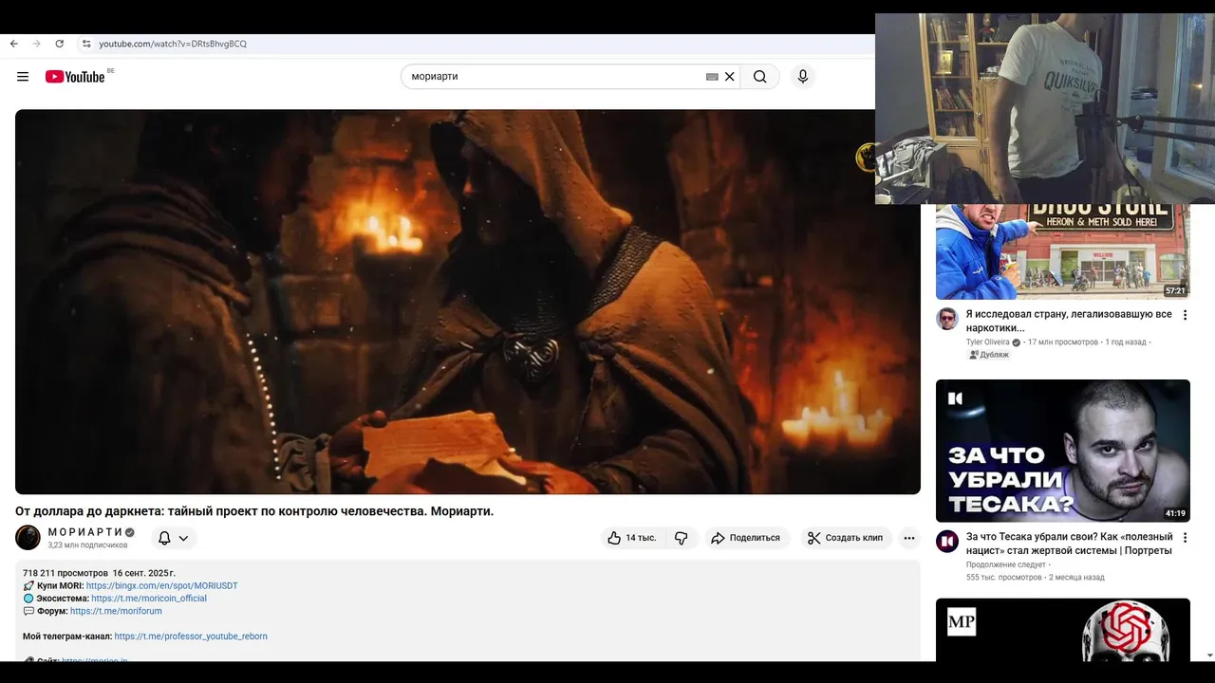This screenshot has height=683, width=1215.
Task: Click the 3,23 млн подписчиков text
Action: [87, 545]
